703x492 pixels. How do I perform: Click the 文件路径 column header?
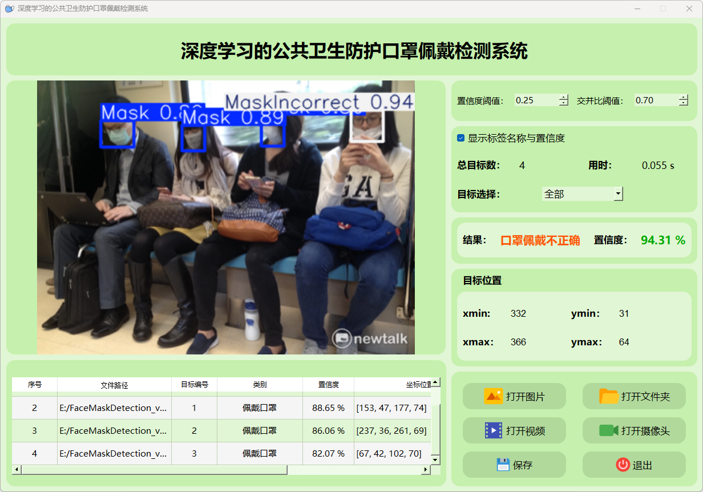(x=114, y=385)
